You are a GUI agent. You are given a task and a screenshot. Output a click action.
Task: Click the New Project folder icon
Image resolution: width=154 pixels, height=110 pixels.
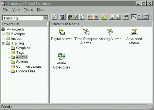pos(90,17)
